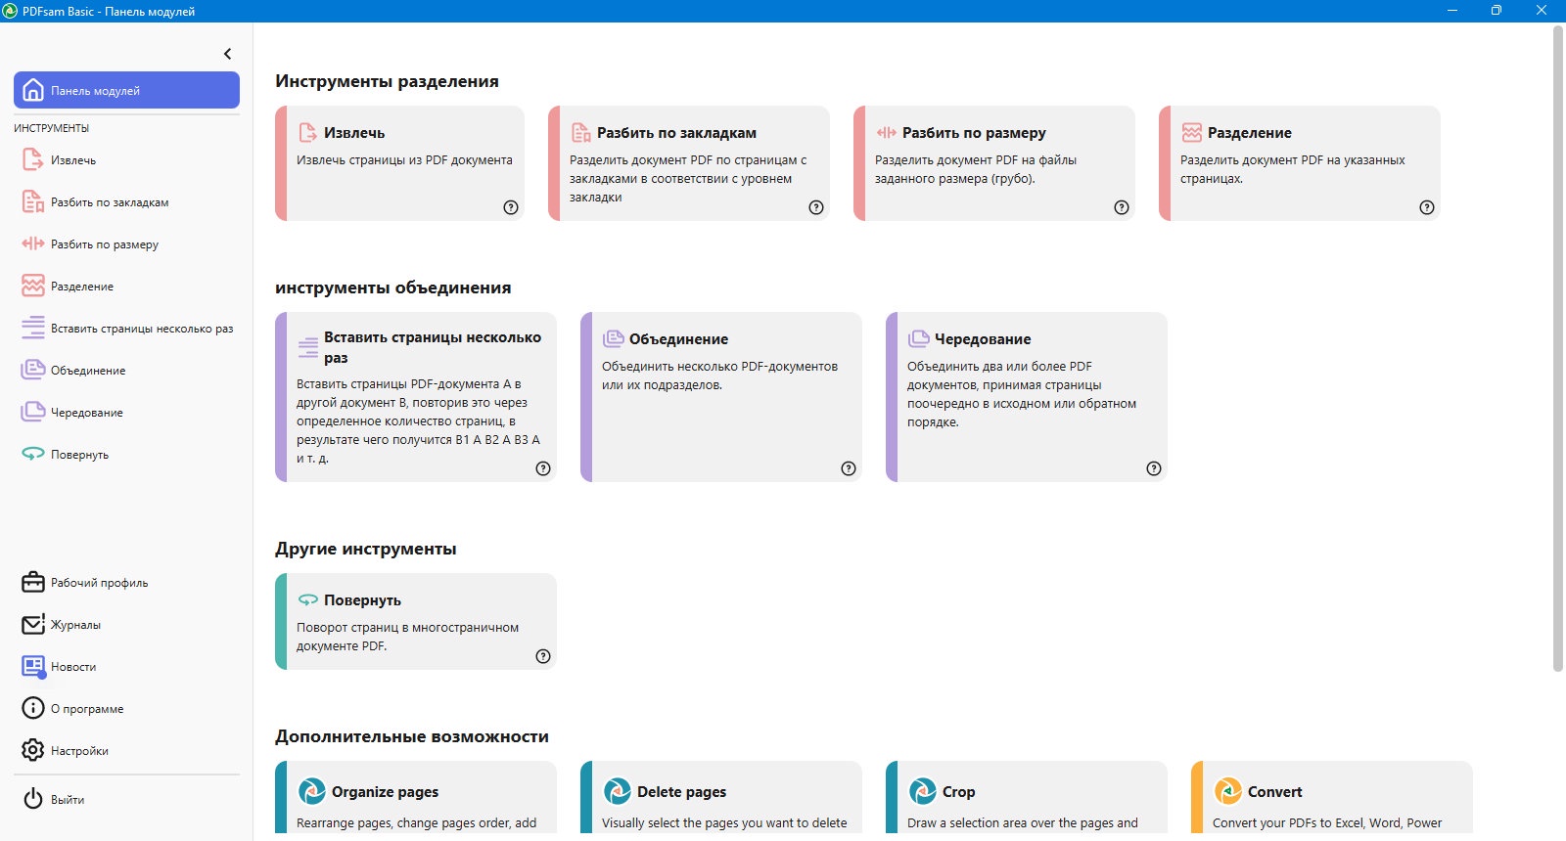Image resolution: width=1566 pixels, height=841 pixels.
Task: Select Вставить страницы несколько раз in sidebar
Action: pos(126,328)
